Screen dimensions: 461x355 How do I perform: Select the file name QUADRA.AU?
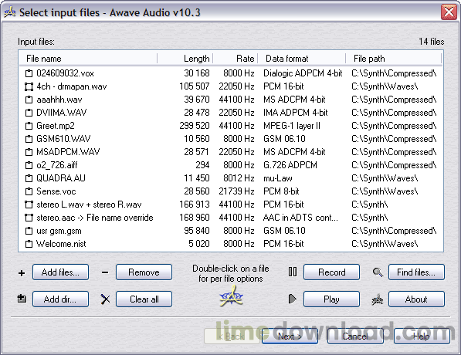pos(61,178)
